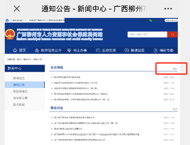190x145 pixels.
Task: Open the 互动交流 navigation item
Action: click(106, 50)
